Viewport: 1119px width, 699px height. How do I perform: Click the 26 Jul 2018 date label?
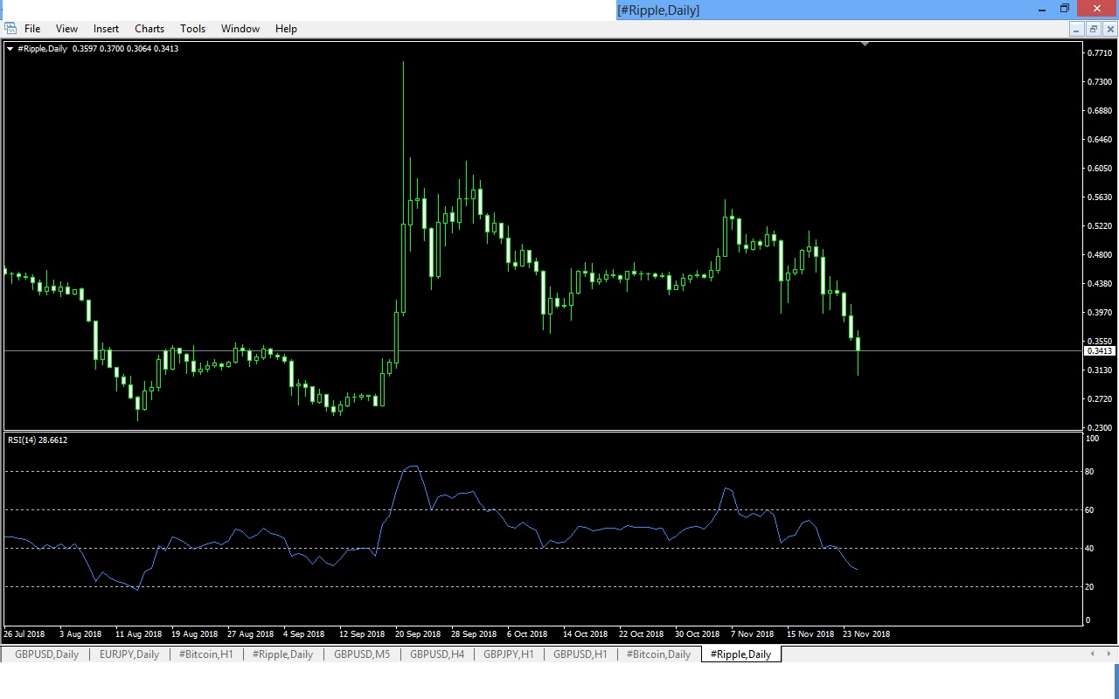coord(24,634)
